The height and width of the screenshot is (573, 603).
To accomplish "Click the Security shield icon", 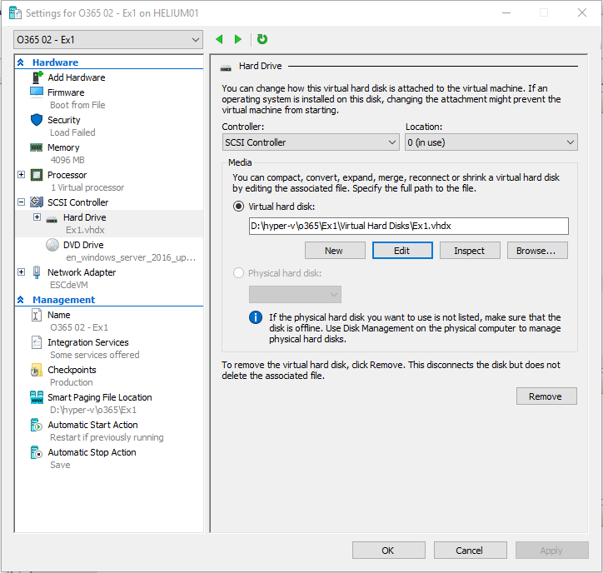I will point(37,120).
